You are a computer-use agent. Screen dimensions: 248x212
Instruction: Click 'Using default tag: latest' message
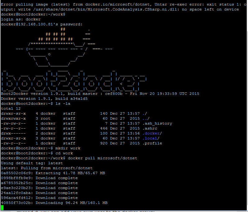click(x=32, y=163)
